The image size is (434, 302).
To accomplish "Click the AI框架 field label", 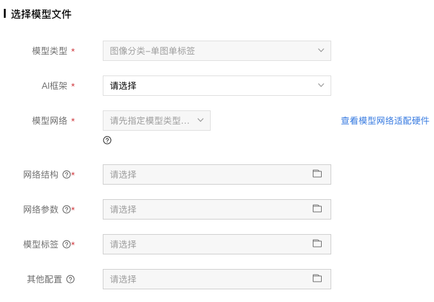I will click(x=55, y=86).
